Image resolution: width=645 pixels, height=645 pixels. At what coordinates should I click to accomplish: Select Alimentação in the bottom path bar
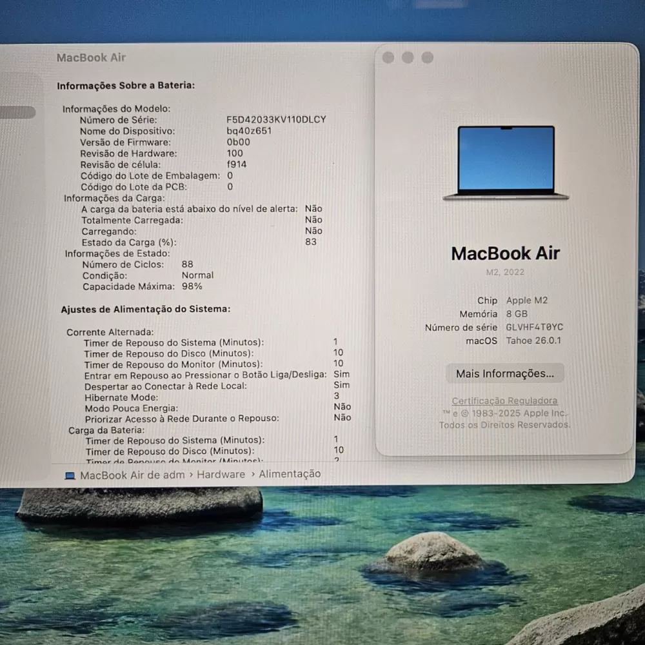[x=290, y=474]
